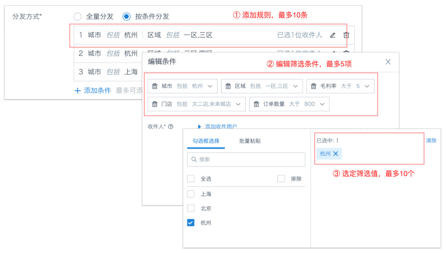This screenshot has height=253, width=446.
Task: Remove the 城市 filter via its trash icon
Action: tap(155, 86)
